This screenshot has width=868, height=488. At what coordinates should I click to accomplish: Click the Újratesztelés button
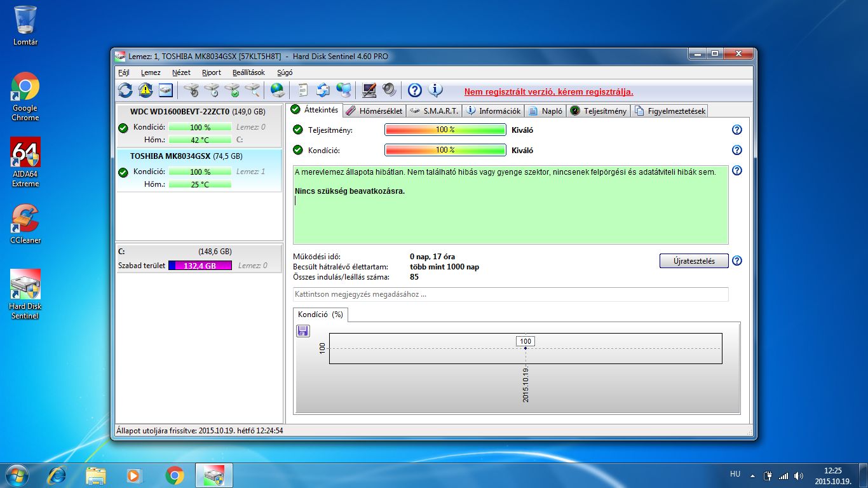(x=694, y=261)
